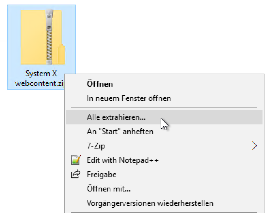Click the blue selection highlight beside the ZIP icon
Image resolution: width=271 pixels, height=213 pixels.
pos(14,39)
